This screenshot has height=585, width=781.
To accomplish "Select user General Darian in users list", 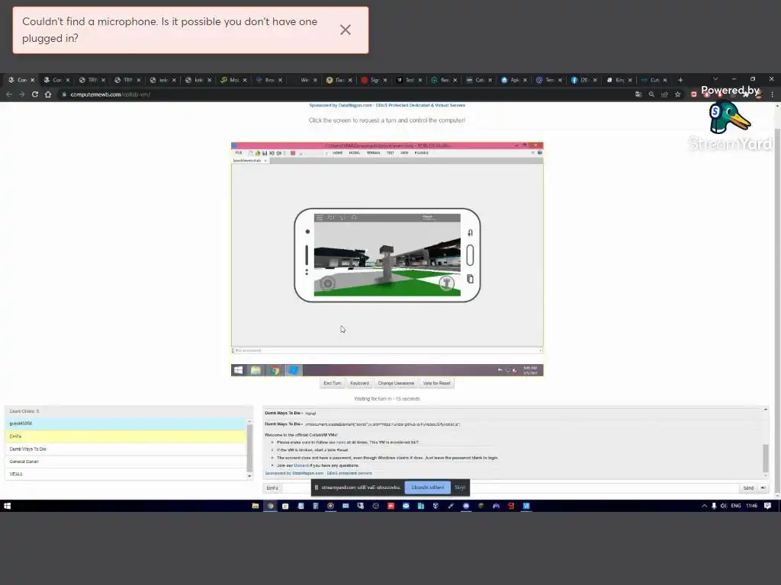I will [126, 461].
